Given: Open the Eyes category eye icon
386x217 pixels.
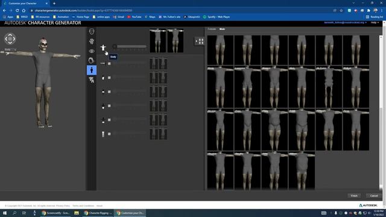Looking at the screenshot, I should tap(92, 51).
